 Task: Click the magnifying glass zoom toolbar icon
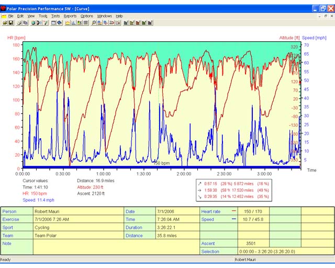pos(94,23)
